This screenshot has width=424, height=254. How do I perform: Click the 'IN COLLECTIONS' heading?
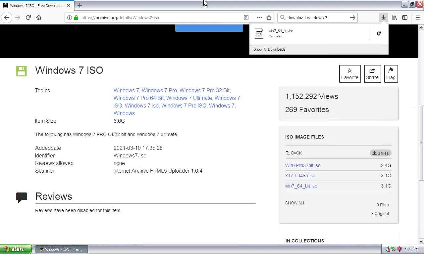pos(305,241)
